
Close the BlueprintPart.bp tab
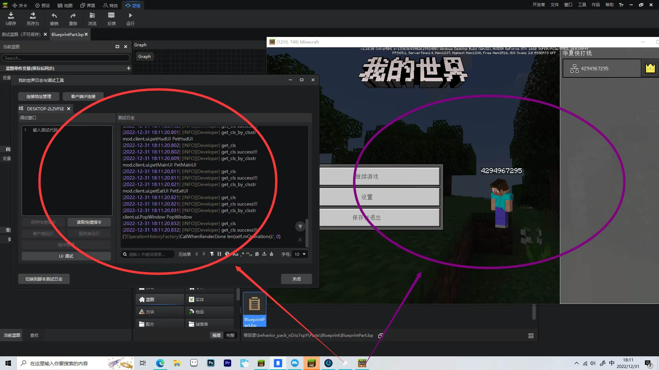point(86,34)
